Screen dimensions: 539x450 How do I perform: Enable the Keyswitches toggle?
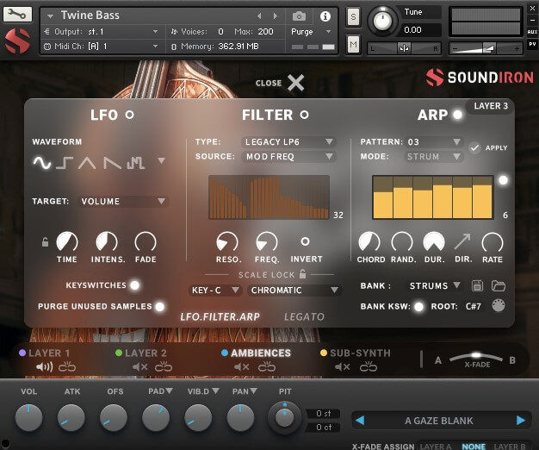[135, 285]
